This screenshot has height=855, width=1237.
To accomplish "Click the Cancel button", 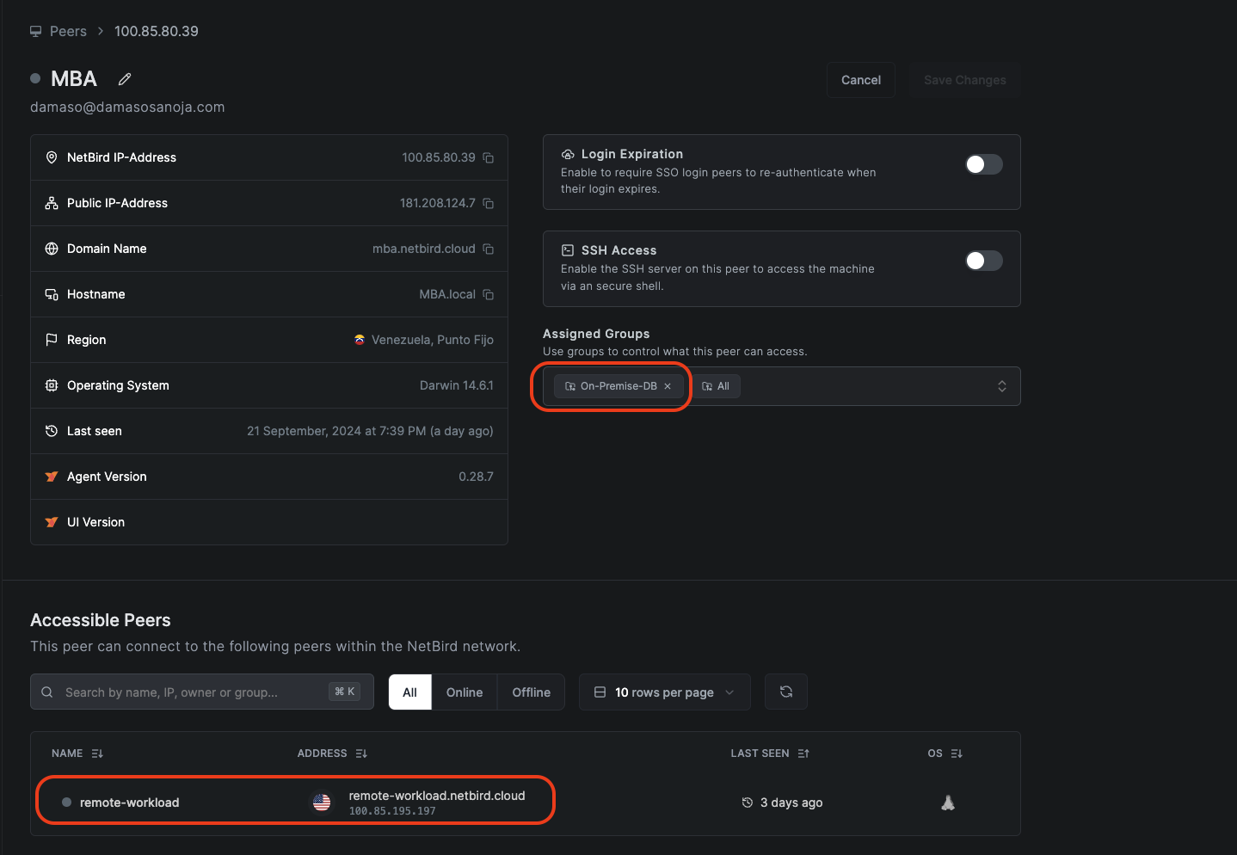I will [x=860, y=79].
